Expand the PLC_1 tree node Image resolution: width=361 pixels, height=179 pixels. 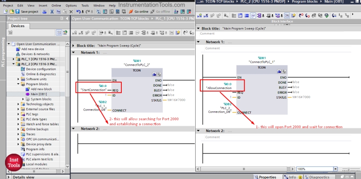point(13,59)
